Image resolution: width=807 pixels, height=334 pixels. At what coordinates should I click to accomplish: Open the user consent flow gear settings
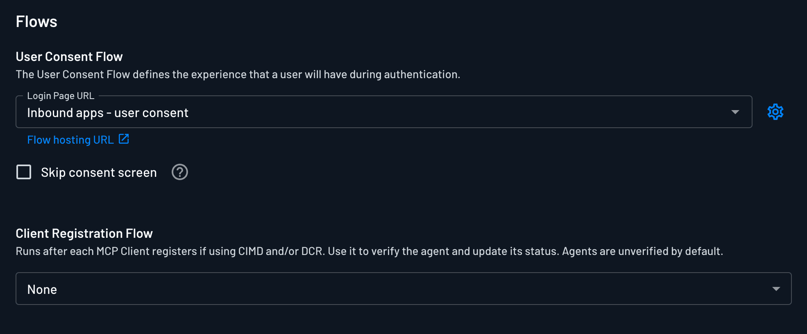pos(775,112)
